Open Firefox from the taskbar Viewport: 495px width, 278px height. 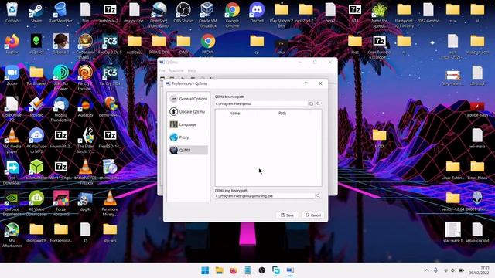[x=234, y=270]
